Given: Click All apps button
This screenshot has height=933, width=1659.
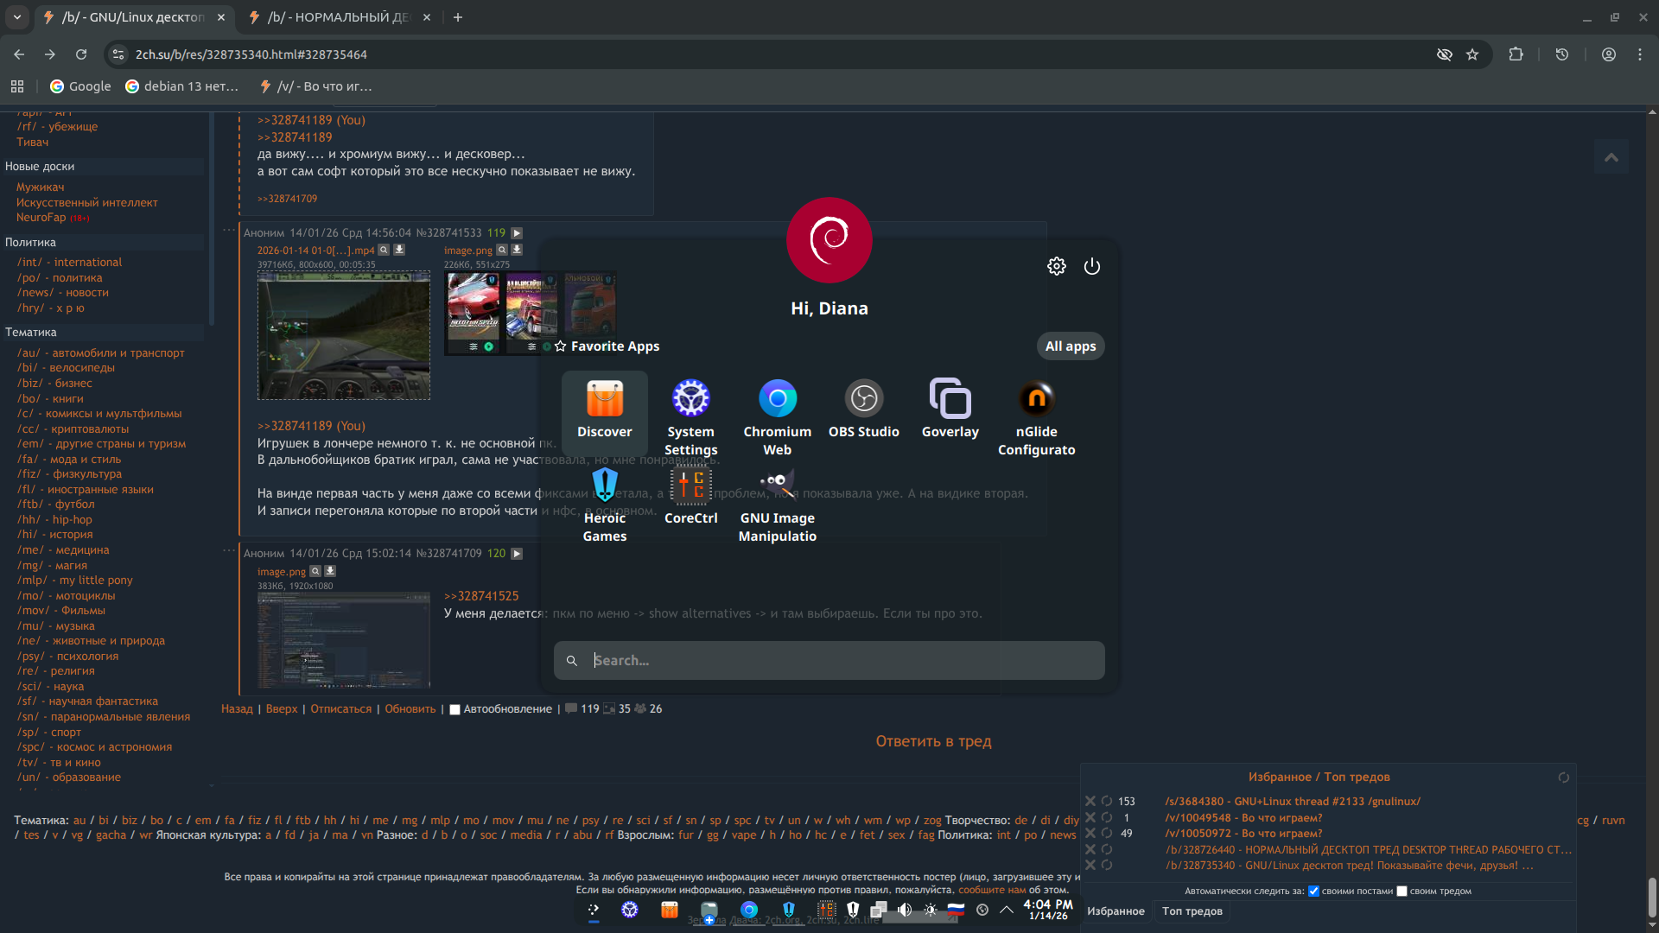Looking at the screenshot, I should tap(1070, 346).
